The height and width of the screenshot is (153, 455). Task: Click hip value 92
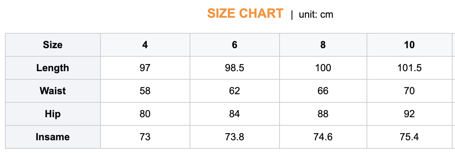click(x=409, y=114)
